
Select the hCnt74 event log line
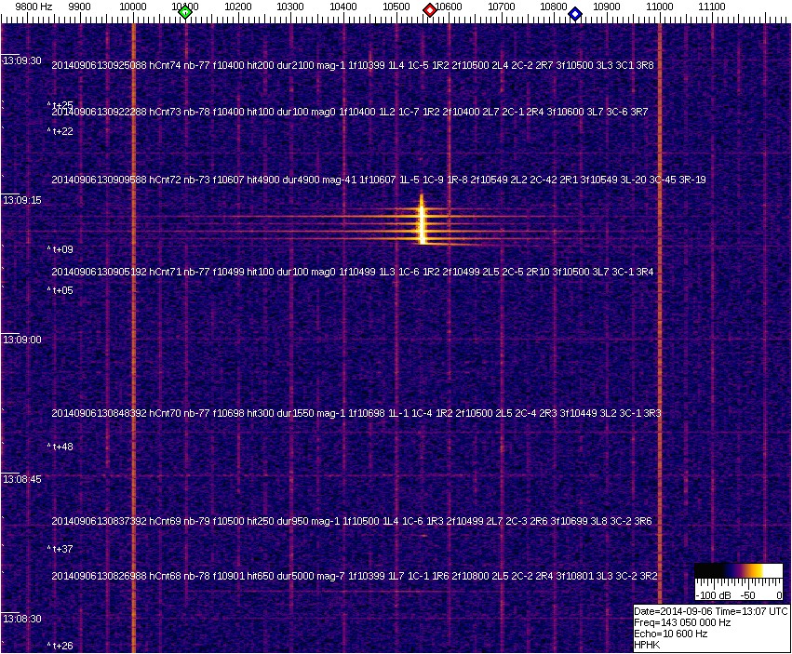coord(352,65)
